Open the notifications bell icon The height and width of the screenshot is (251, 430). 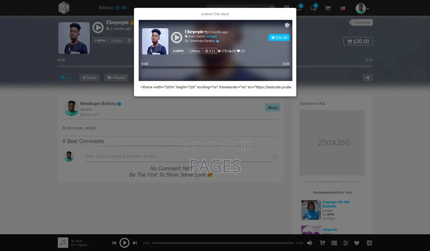click(x=299, y=8)
